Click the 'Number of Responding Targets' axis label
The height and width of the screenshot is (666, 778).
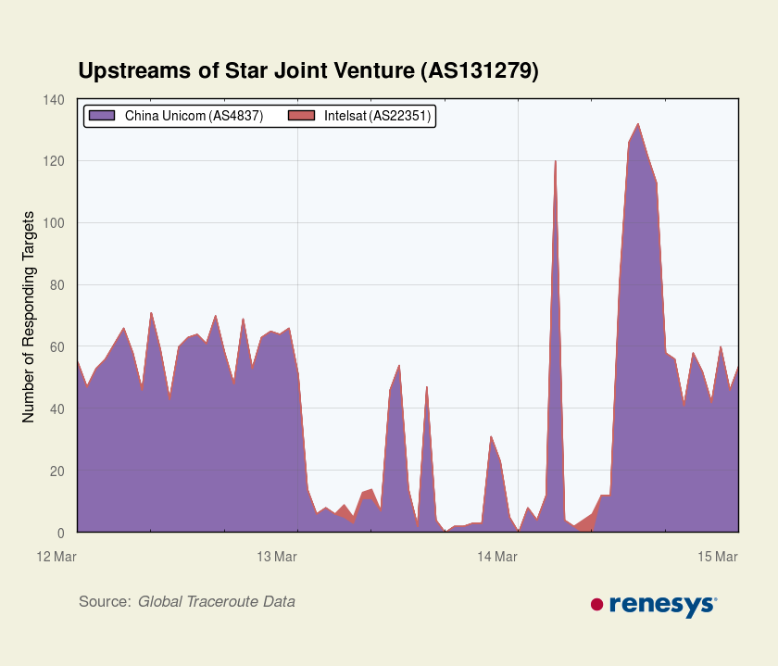[x=29, y=317]
